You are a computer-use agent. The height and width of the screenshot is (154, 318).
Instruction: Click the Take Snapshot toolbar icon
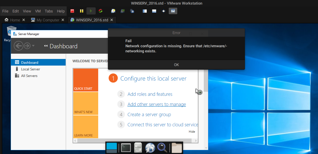(113, 11)
